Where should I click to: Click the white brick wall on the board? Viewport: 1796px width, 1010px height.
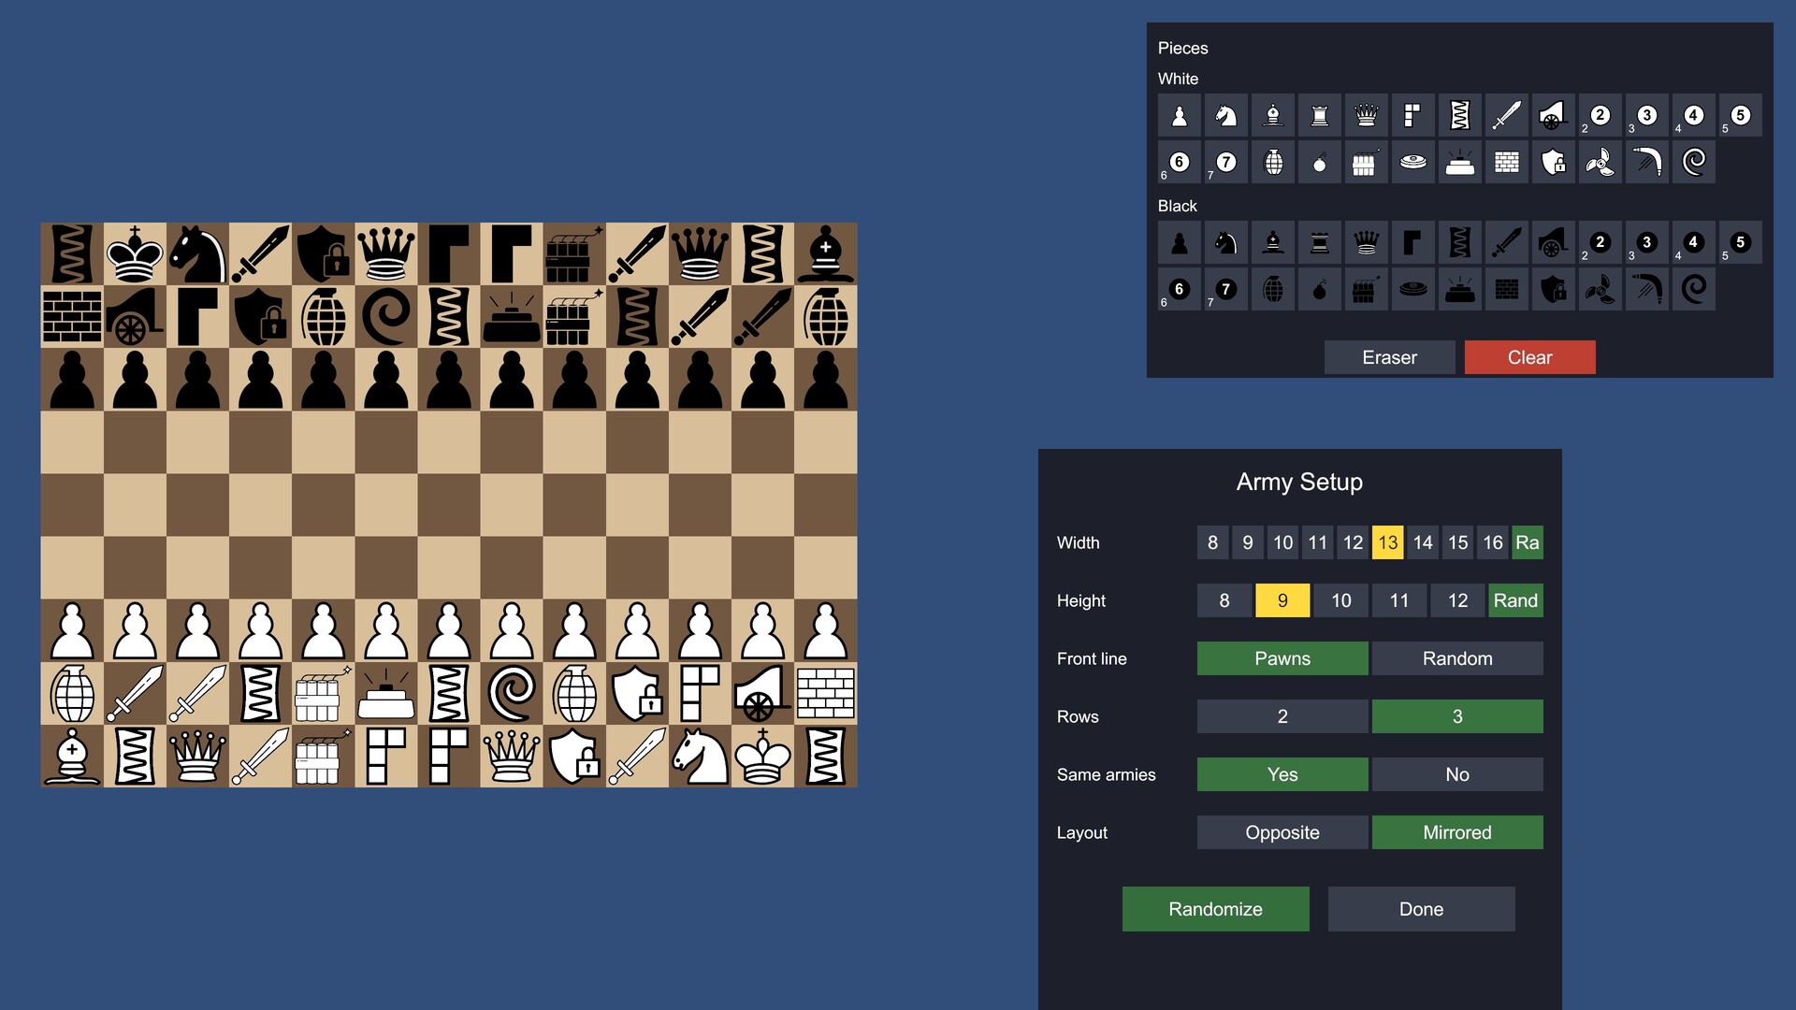[825, 693]
